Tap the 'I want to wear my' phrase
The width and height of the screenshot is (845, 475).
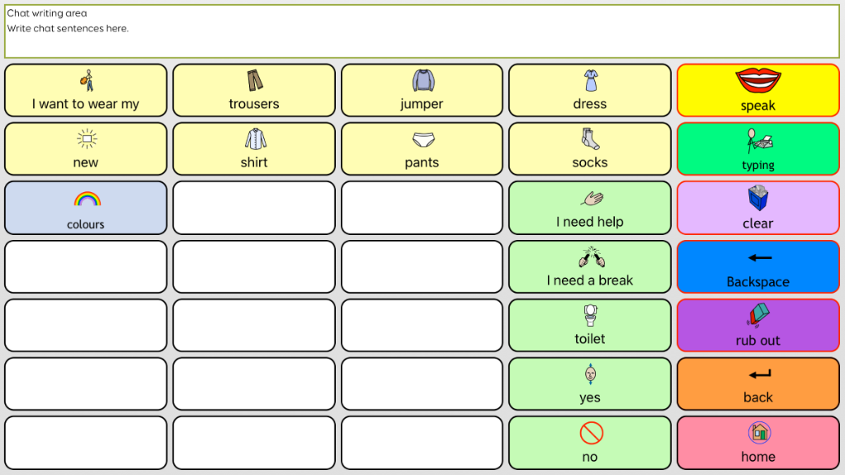tap(86, 91)
